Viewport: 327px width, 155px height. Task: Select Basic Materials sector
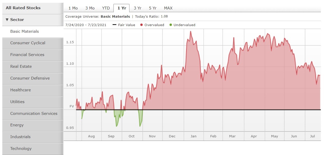coord(25,31)
